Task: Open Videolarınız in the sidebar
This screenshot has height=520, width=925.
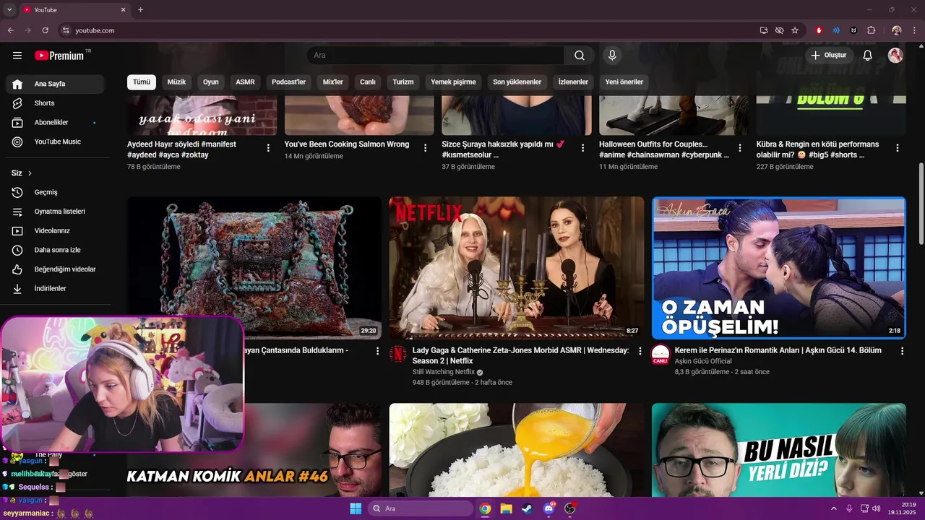Action: 55,231
